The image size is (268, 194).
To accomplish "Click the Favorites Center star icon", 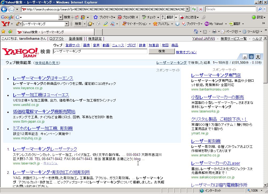I will (3, 31).
